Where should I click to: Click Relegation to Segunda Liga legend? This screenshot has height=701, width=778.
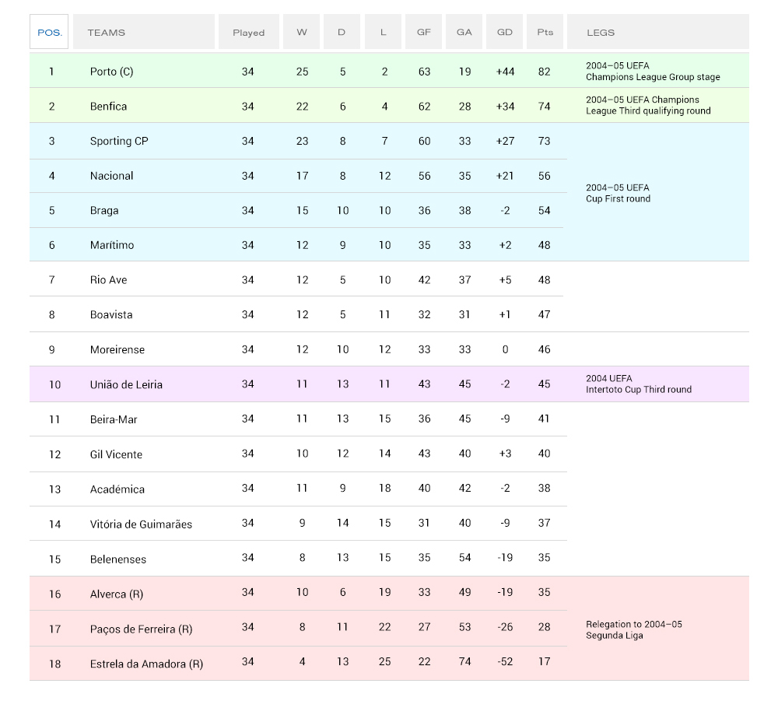point(633,629)
